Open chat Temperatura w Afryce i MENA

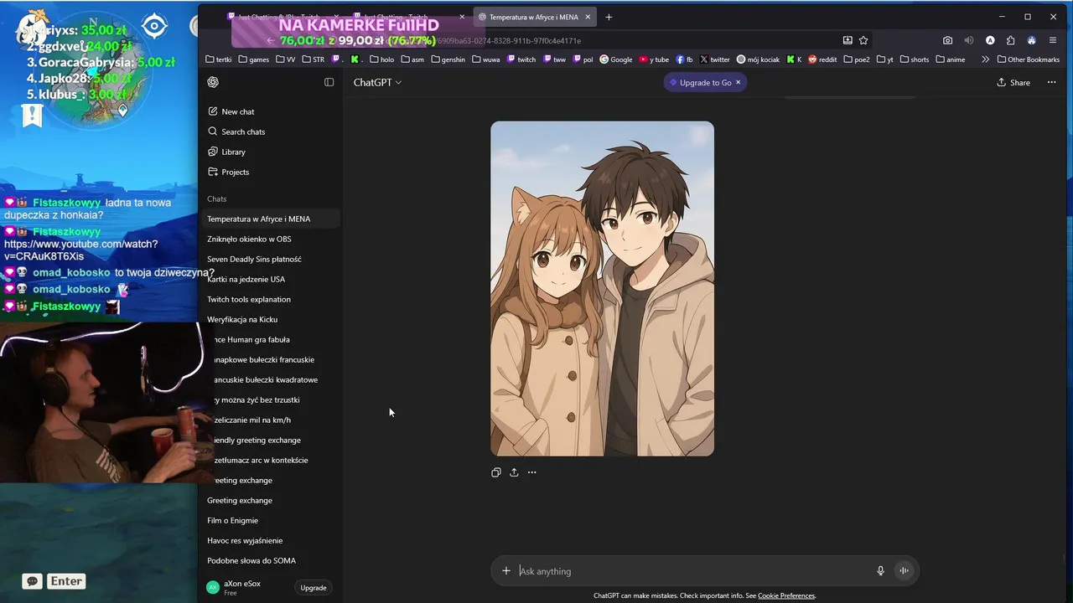pyautogui.click(x=271, y=219)
